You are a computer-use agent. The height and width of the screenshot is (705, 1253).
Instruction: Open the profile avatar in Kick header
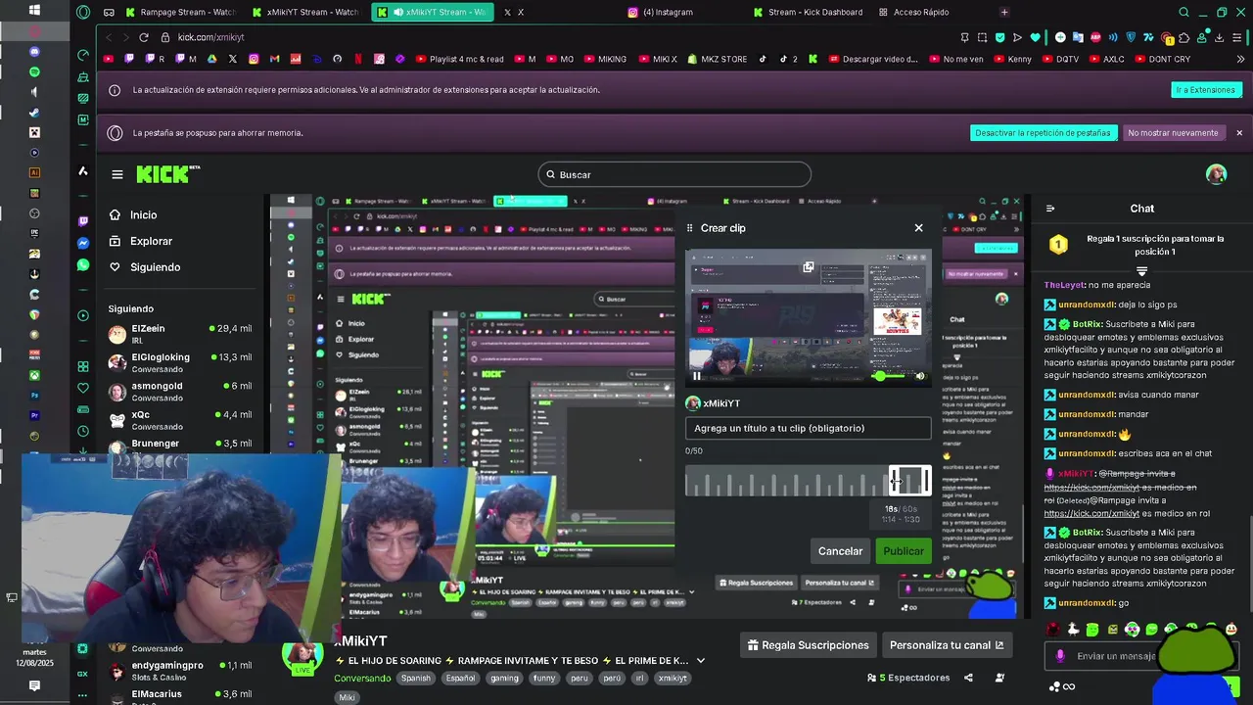tap(1216, 174)
